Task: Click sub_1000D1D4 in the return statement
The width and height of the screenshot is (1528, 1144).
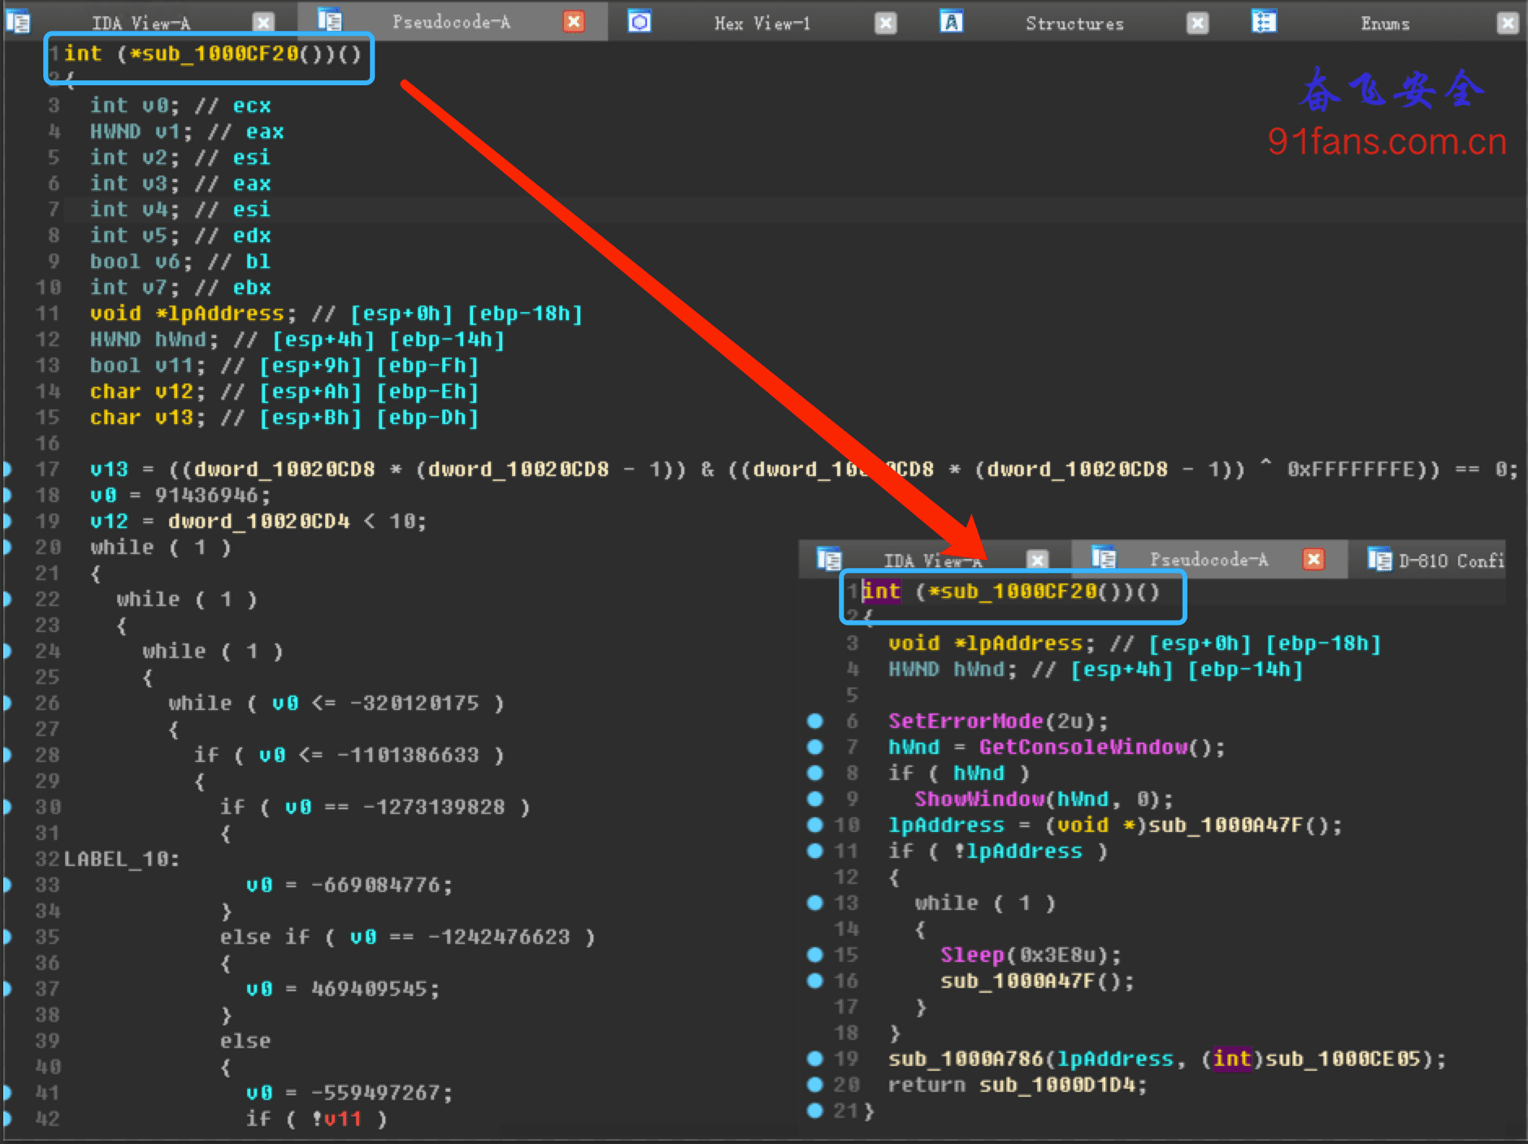Action: click(1057, 1085)
